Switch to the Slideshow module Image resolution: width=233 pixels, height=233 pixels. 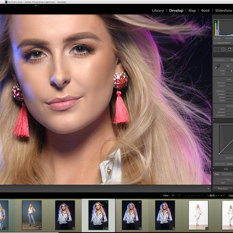[x=224, y=11]
